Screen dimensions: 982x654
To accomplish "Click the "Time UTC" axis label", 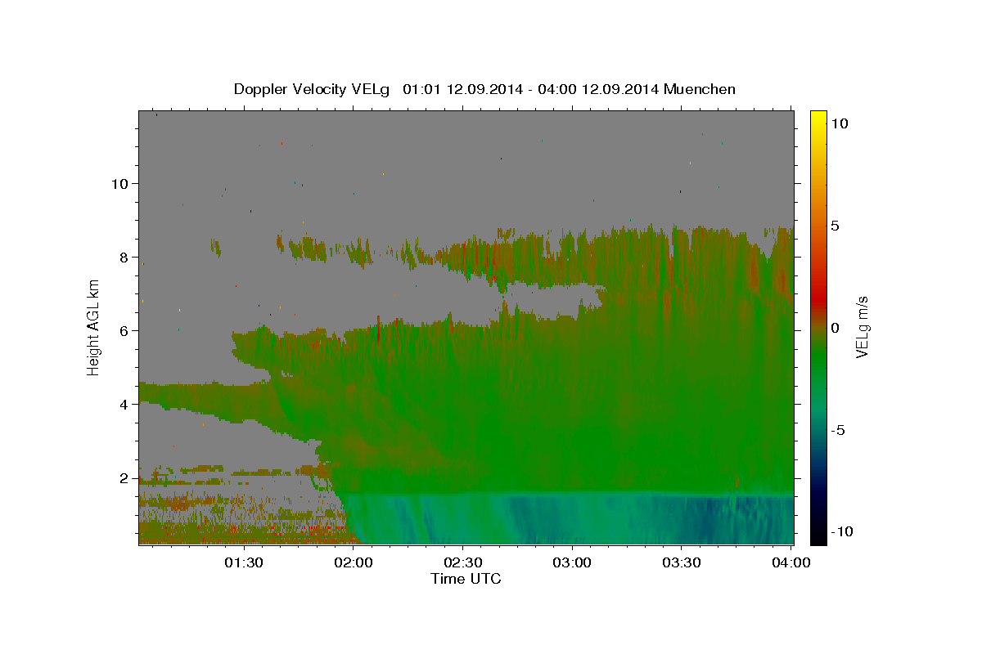I will (466, 579).
